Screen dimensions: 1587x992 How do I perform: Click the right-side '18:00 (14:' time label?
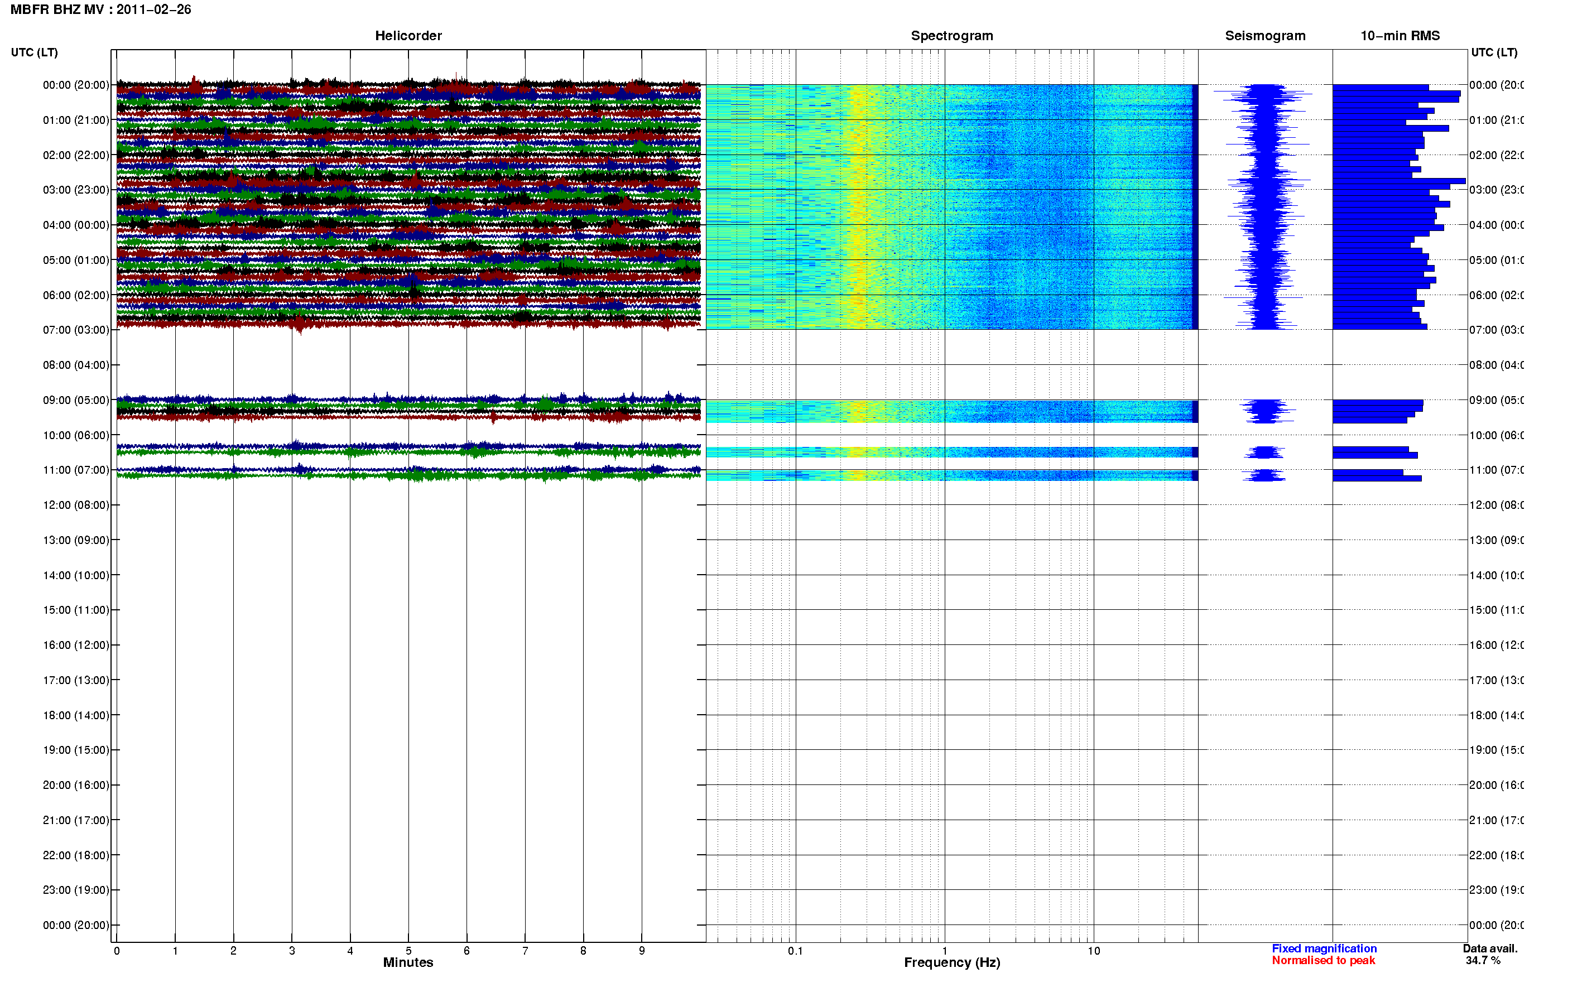click(1497, 715)
